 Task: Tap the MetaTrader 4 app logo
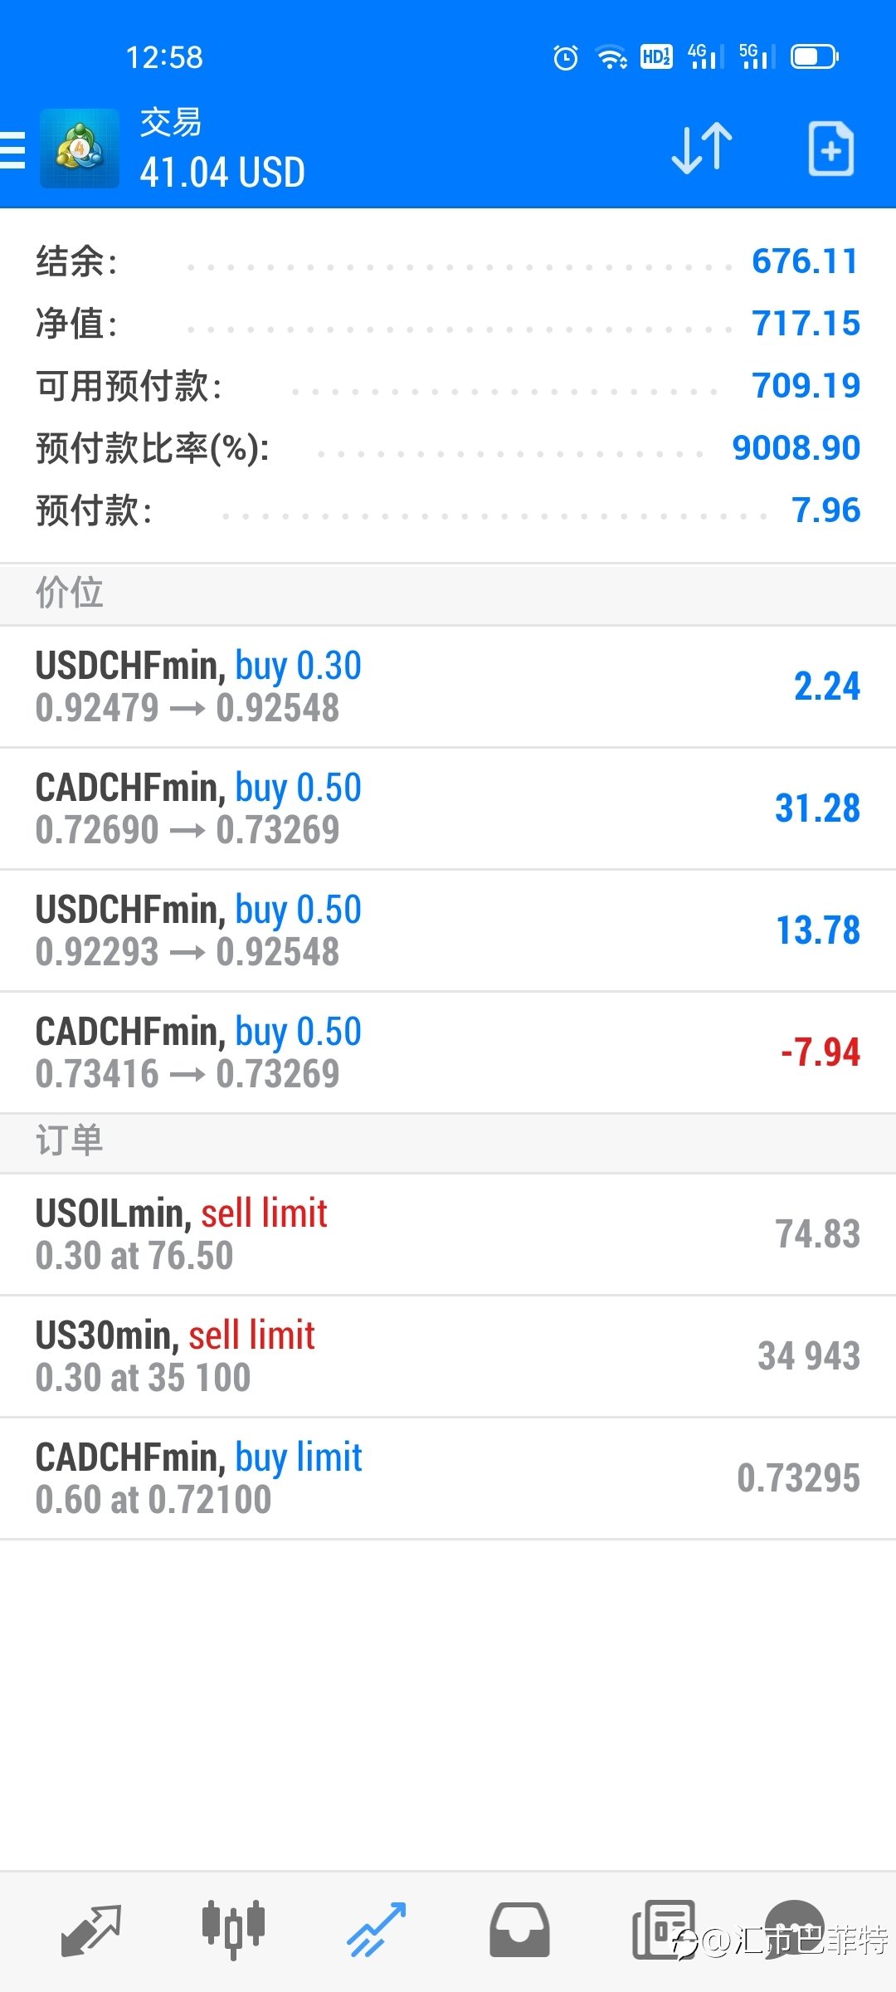[x=80, y=149]
